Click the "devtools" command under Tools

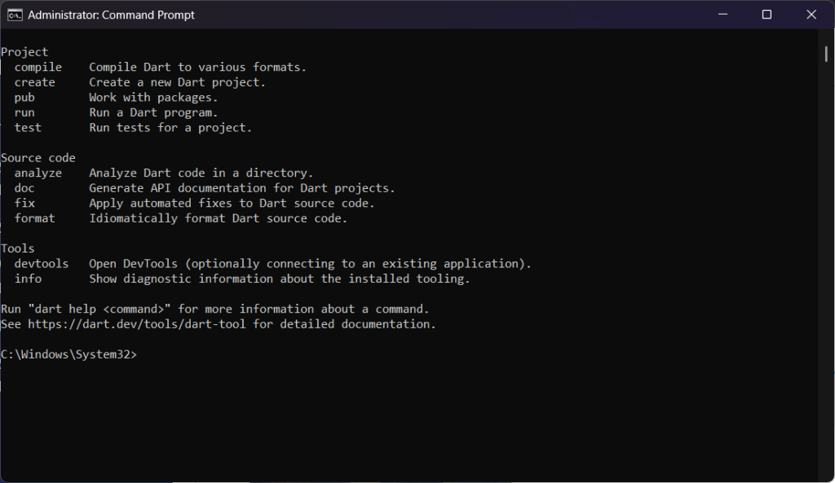[x=42, y=264]
